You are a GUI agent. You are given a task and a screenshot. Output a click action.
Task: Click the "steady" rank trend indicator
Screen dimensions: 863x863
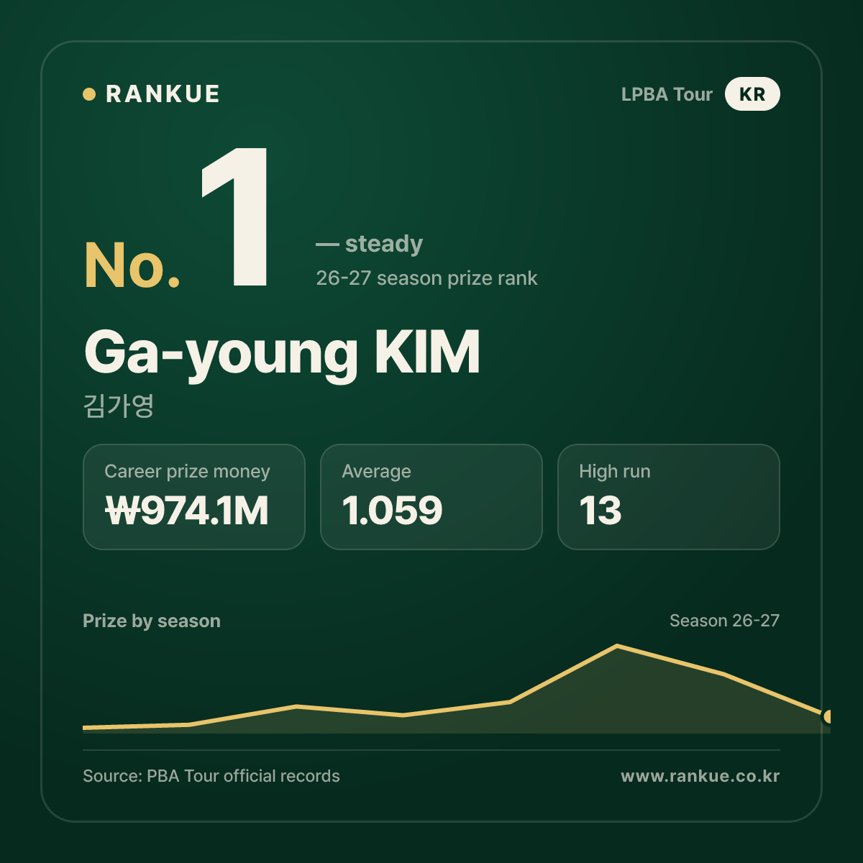[x=369, y=244]
